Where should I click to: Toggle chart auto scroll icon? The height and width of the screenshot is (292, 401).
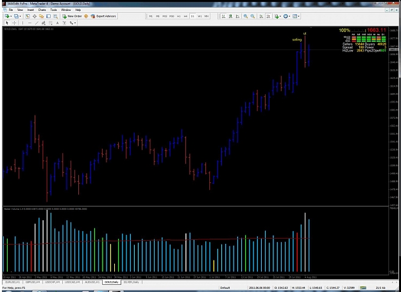pos(261,16)
